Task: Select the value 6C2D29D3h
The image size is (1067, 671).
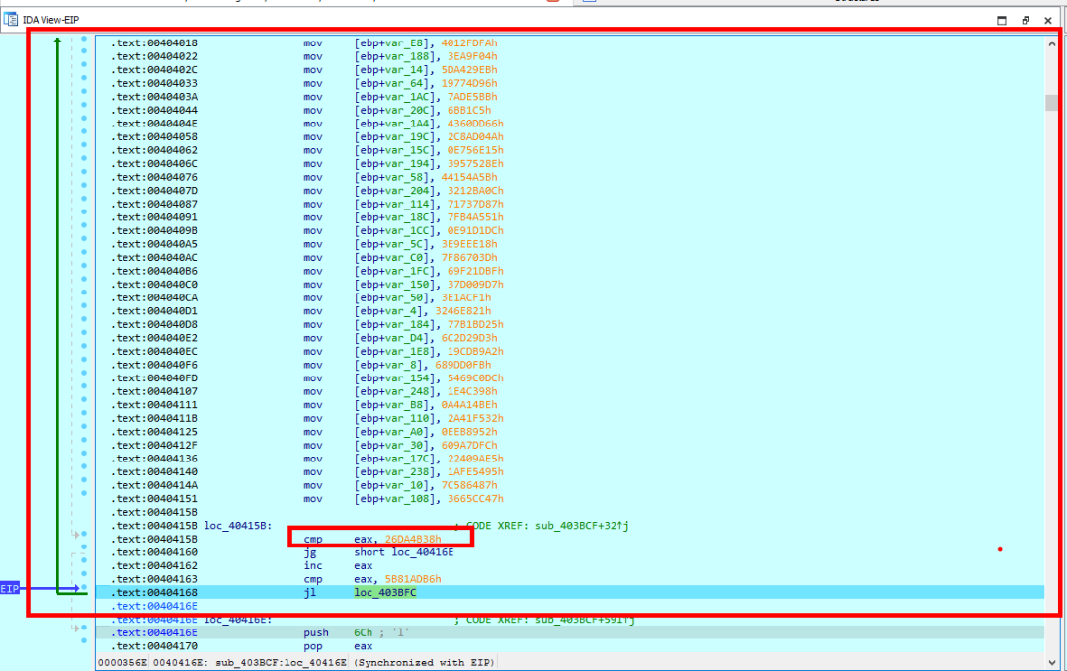Action: [x=469, y=338]
